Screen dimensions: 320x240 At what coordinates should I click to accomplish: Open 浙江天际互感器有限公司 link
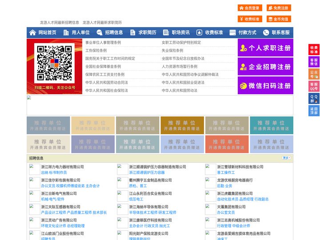[60, 207]
